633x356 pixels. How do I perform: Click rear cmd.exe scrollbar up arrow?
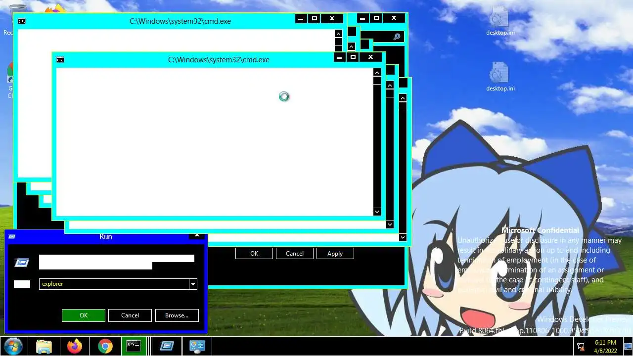(x=338, y=34)
